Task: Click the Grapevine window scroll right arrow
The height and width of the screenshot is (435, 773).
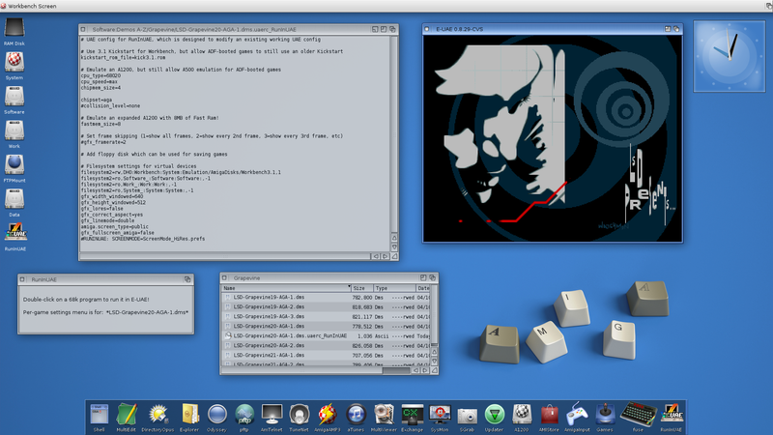Action: [x=427, y=368]
